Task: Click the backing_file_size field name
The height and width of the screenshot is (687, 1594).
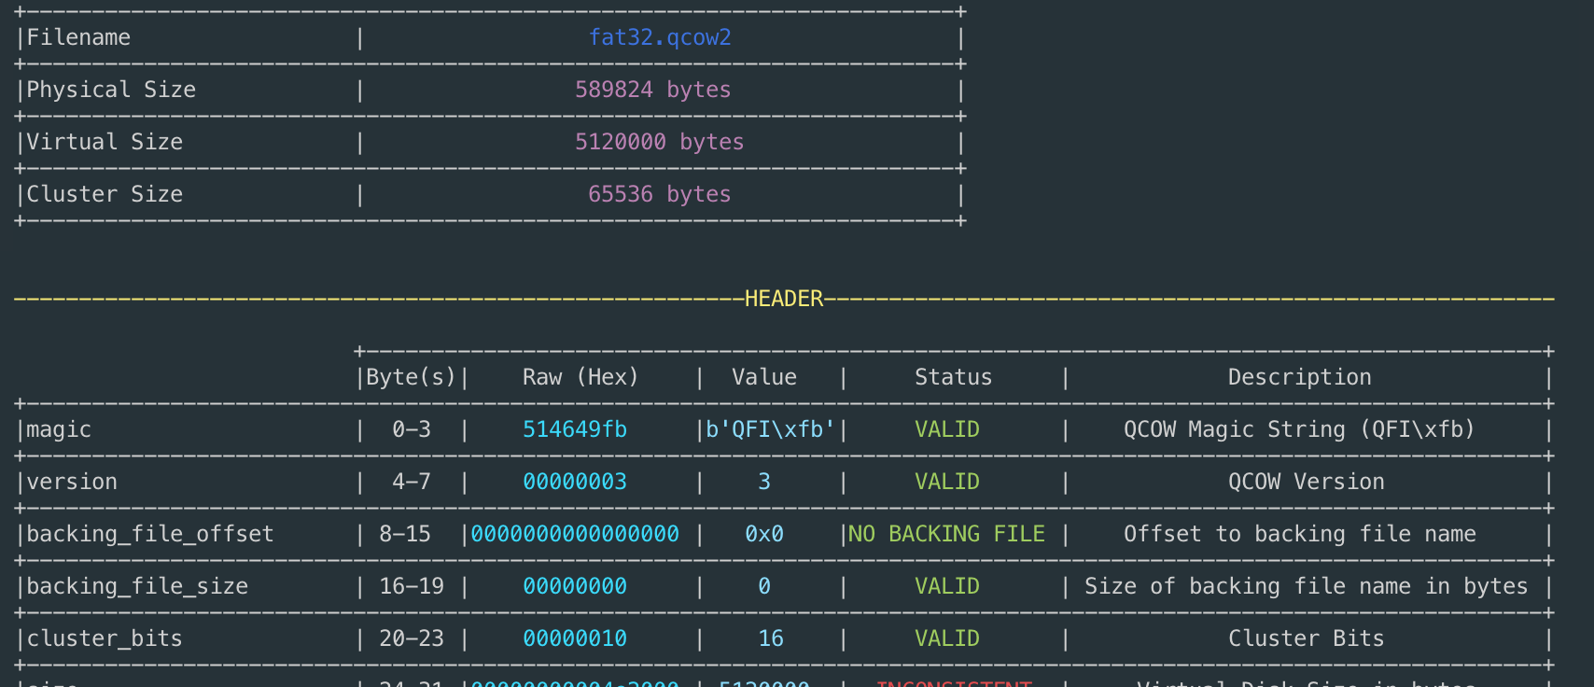Action: tap(137, 586)
